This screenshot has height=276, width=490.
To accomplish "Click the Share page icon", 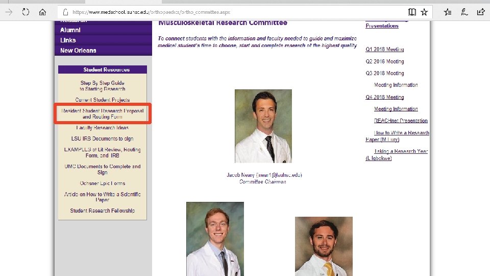I will tap(481, 12).
